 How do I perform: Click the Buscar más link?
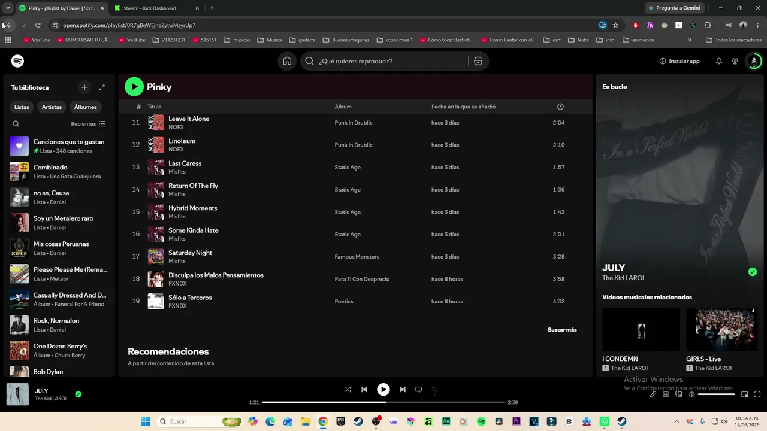click(x=562, y=330)
